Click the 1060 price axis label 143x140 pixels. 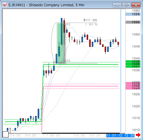pyautogui.click(x=136, y=11)
